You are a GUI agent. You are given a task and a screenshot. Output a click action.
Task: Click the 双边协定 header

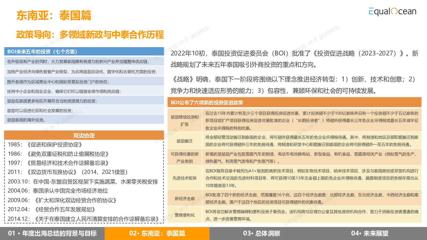pos(84,135)
